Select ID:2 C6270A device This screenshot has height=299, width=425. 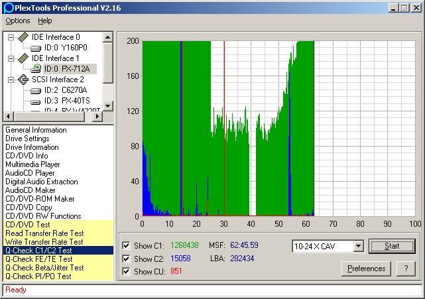pos(66,90)
